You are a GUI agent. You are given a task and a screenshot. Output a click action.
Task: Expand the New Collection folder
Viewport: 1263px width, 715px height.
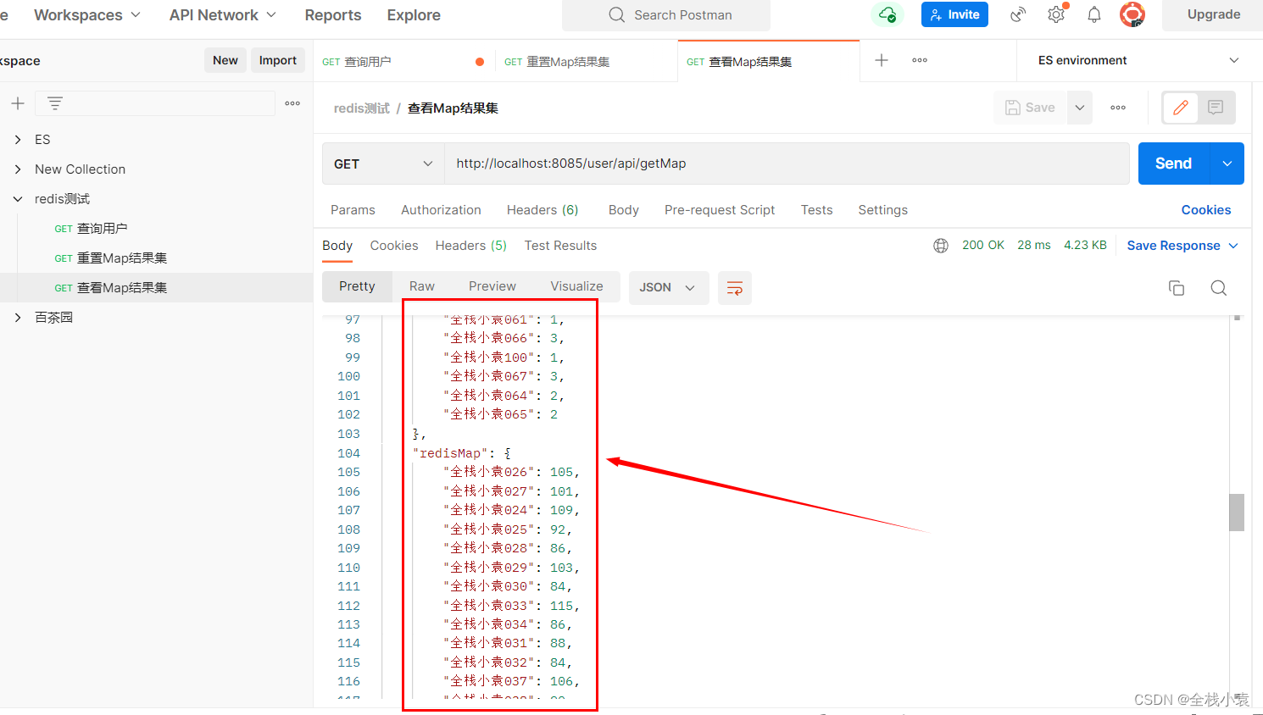(18, 169)
